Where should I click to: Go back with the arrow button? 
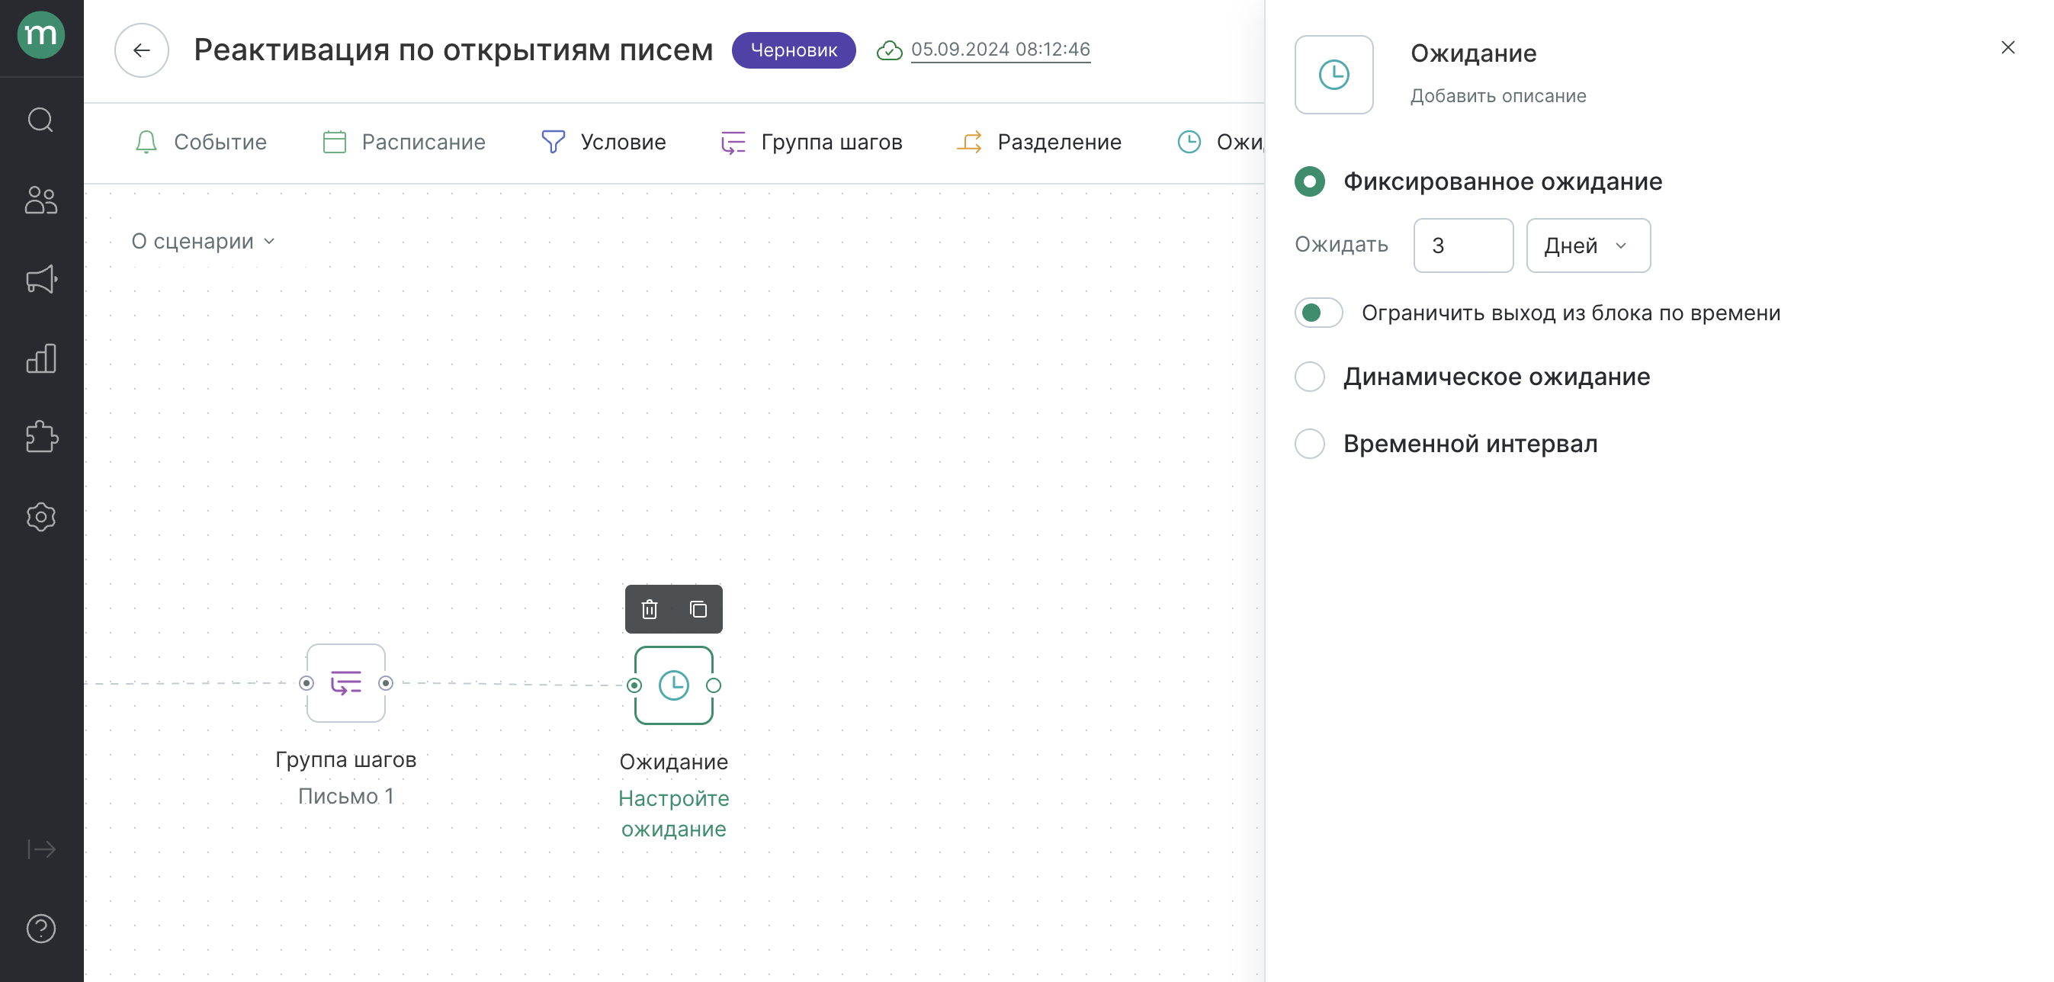coord(141,50)
